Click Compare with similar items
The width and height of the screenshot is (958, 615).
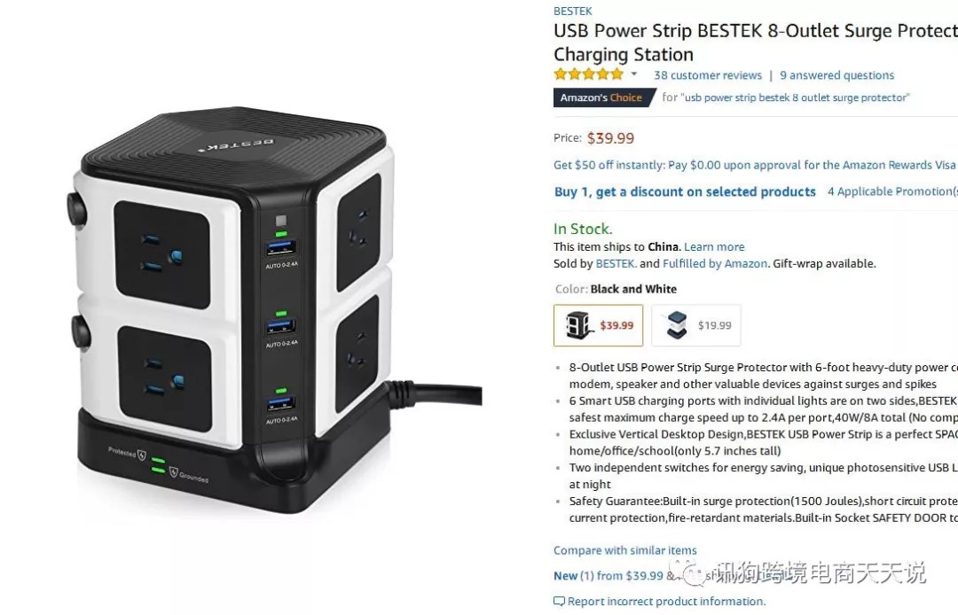(x=625, y=550)
